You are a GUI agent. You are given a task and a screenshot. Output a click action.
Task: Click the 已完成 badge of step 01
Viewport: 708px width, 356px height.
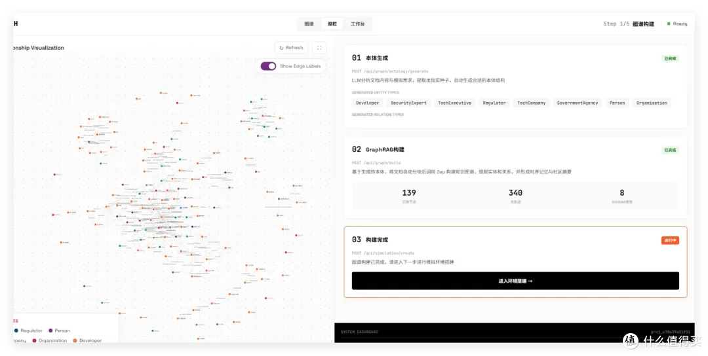coord(670,59)
